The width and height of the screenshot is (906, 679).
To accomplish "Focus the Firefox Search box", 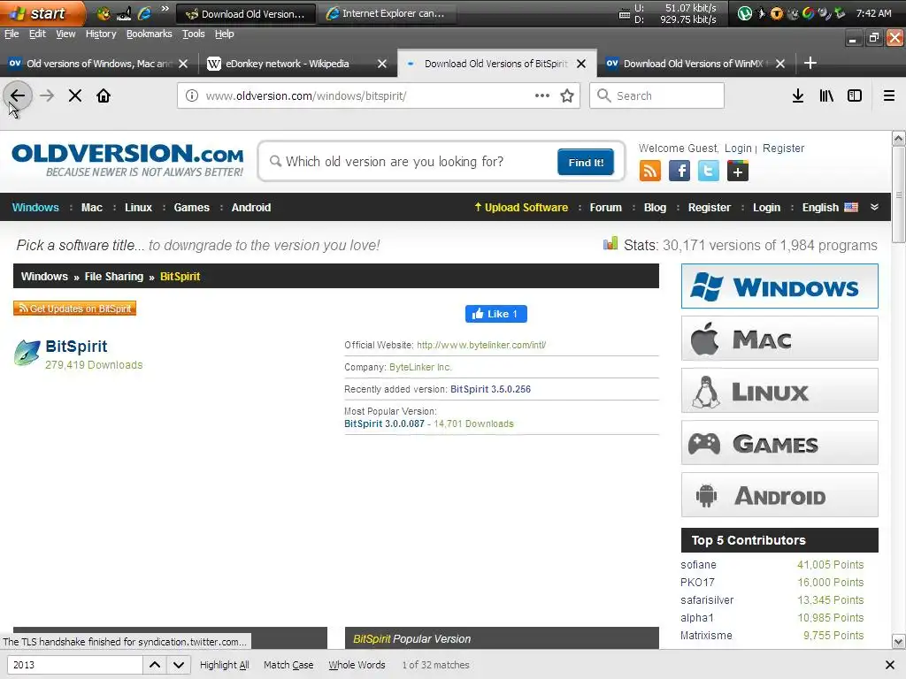I will (656, 95).
